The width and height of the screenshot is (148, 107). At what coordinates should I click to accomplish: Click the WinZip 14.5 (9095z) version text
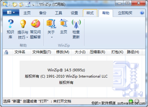(x=66, y=70)
